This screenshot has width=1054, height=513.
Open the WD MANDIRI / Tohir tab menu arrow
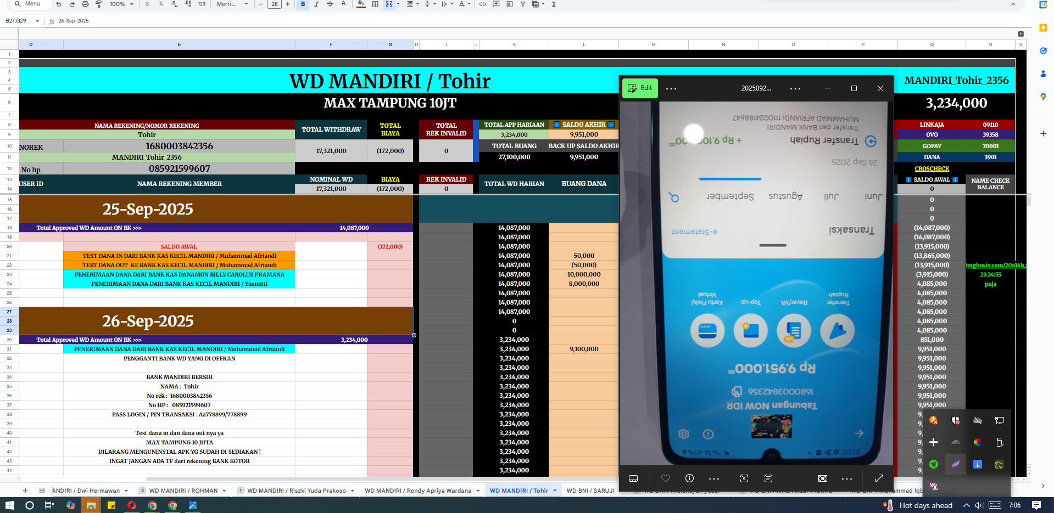pyautogui.click(x=555, y=491)
